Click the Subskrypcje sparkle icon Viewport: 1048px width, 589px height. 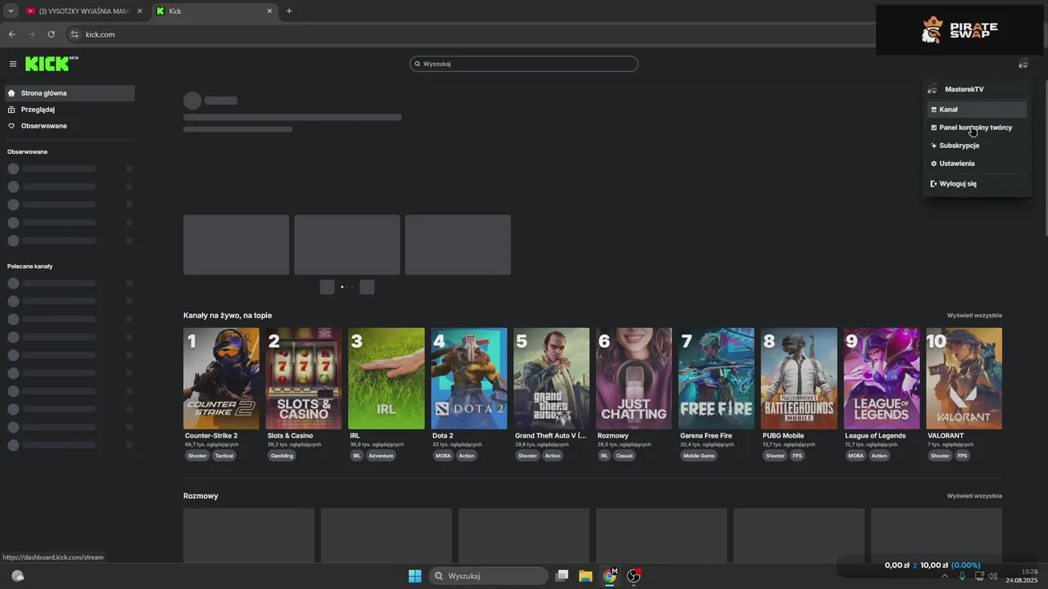coord(933,146)
